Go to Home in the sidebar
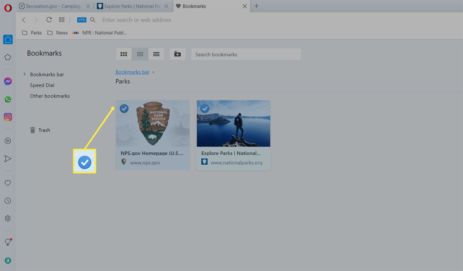 (x=8, y=39)
